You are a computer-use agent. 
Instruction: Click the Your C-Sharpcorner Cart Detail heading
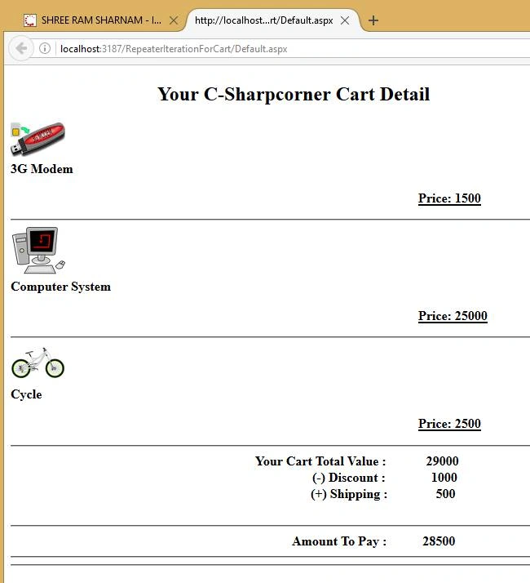294,94
